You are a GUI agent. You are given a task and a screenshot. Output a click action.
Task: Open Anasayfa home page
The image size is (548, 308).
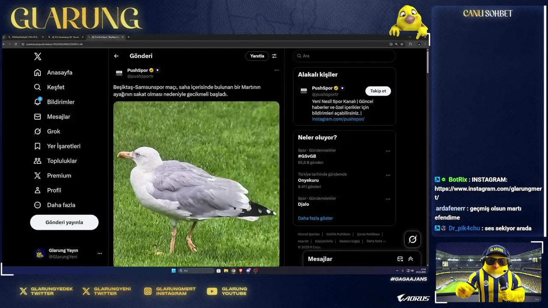(x=53, y=72)
